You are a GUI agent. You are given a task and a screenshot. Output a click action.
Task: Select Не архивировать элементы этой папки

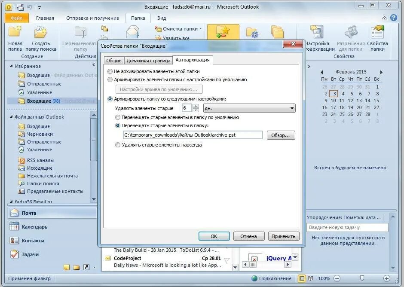click(x=110, y=71)
